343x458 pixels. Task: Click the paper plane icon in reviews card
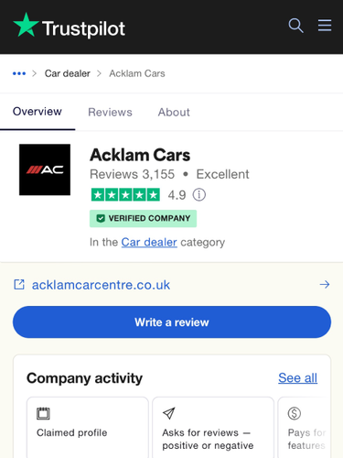click(168, 413)
